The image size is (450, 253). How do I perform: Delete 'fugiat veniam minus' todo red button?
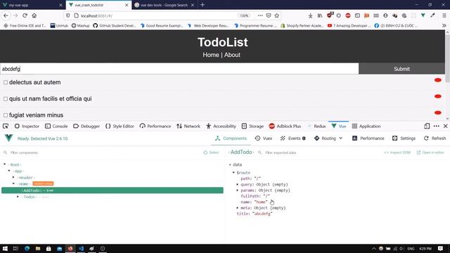pyautogui.click(x=437, y=112)
